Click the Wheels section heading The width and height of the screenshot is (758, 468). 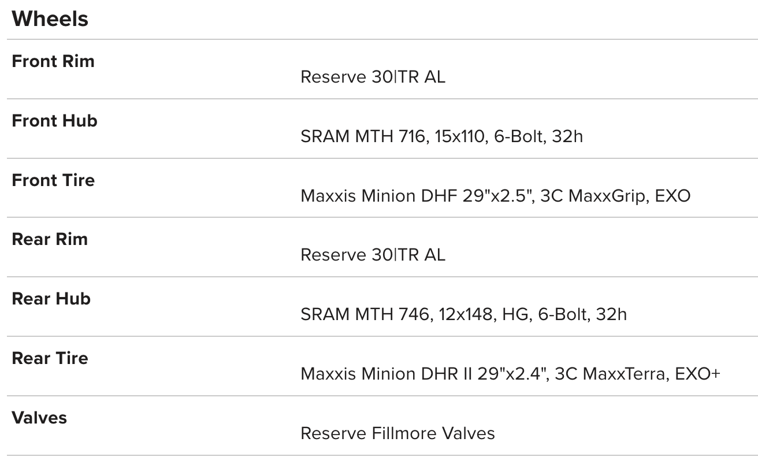[x=50, y=19]
